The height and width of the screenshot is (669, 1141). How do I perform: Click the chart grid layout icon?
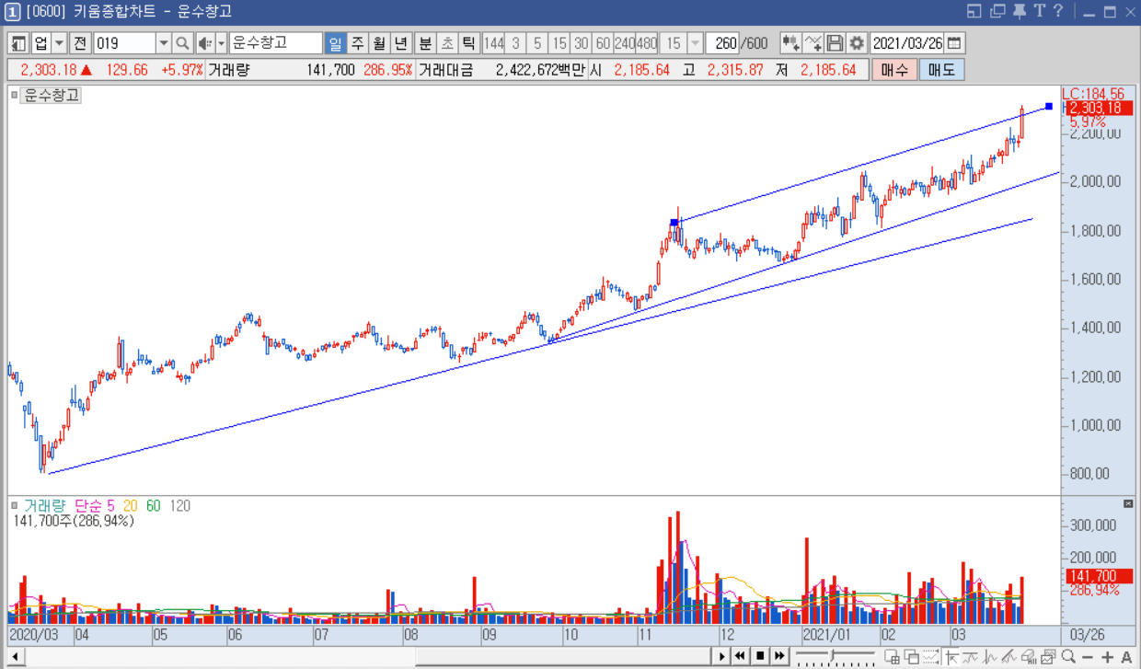coord(892,656)
